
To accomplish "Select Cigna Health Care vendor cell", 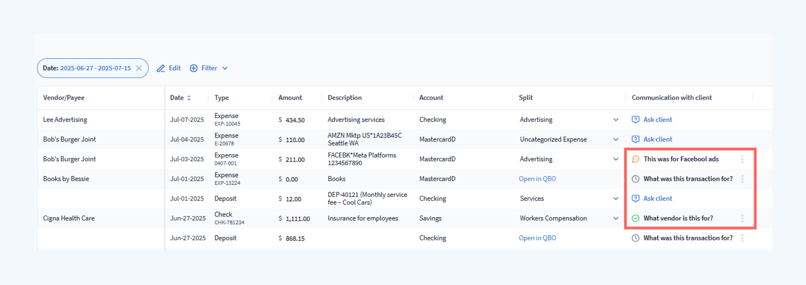I will [69, 218].
